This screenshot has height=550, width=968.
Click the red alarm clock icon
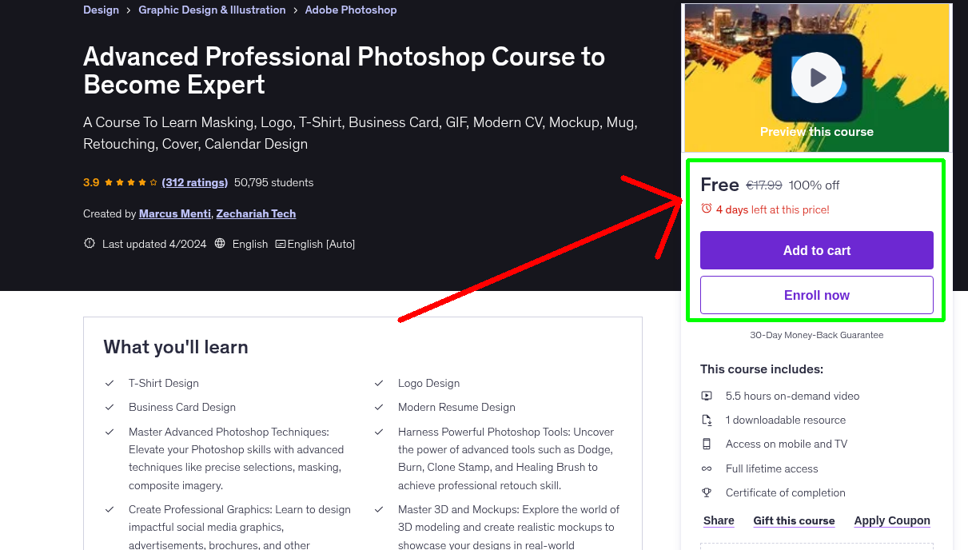[x=706, y=207]
